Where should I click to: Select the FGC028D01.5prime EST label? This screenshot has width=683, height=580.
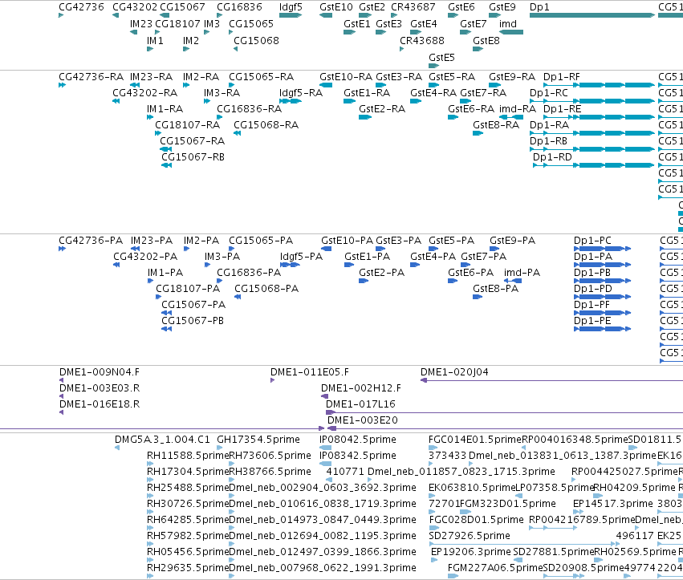coord(477,520)
